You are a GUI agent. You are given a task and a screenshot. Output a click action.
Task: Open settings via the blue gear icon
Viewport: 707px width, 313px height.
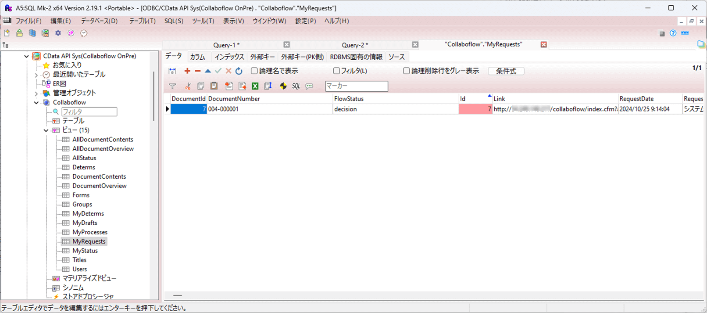coord(58,33)
